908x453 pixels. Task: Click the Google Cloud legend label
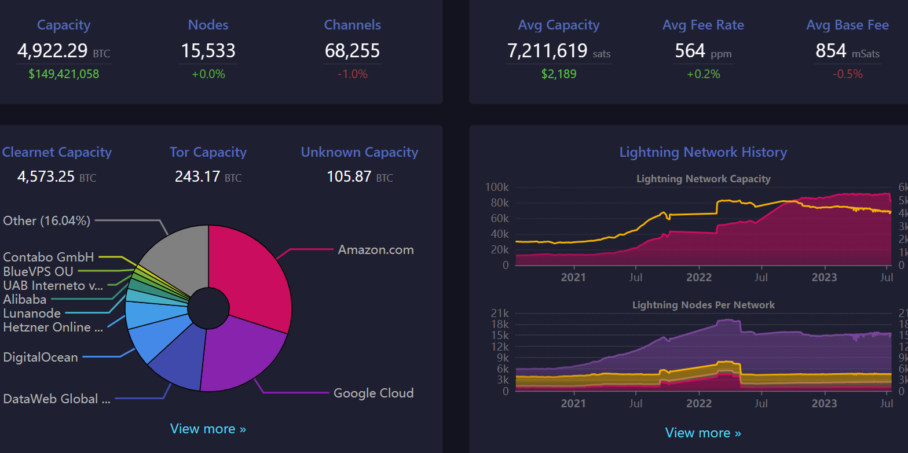pyautogui.click(x=374, y=393)
